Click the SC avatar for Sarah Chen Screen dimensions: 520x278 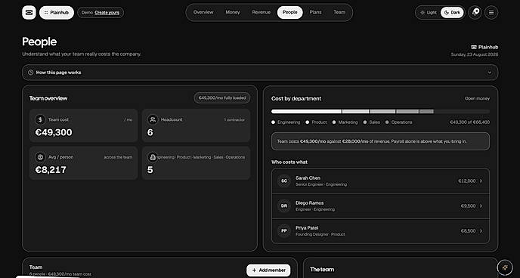[284, 181]
